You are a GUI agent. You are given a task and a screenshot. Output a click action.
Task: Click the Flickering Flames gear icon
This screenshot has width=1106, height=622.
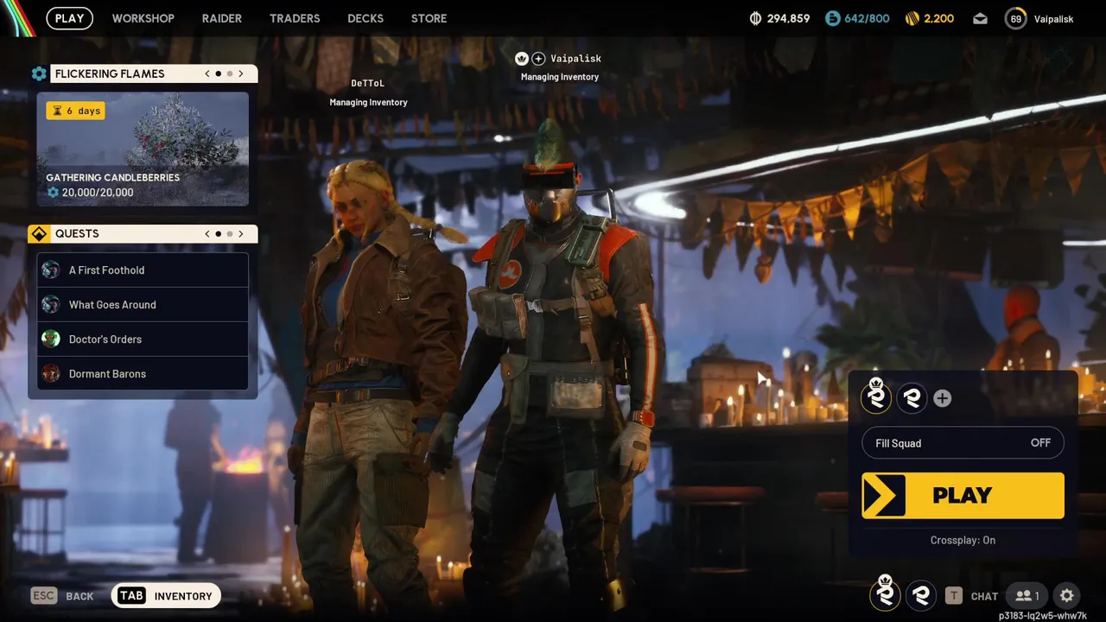click(x=39, y=73)
